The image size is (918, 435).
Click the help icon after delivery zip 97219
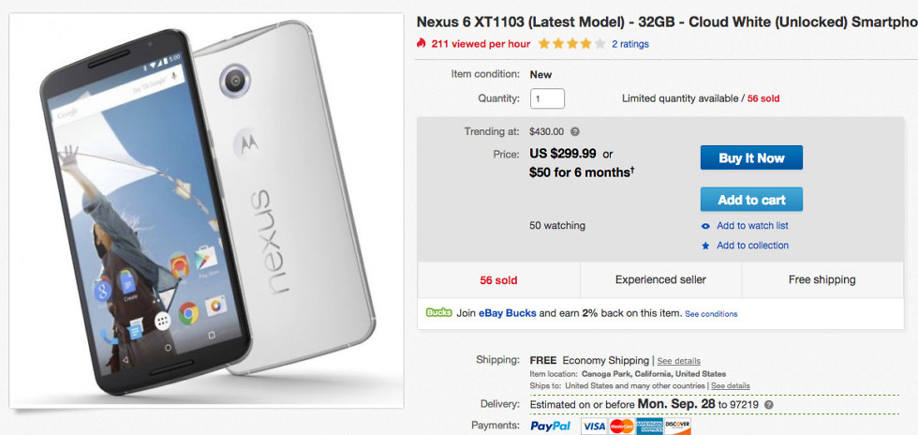(768, 405)
